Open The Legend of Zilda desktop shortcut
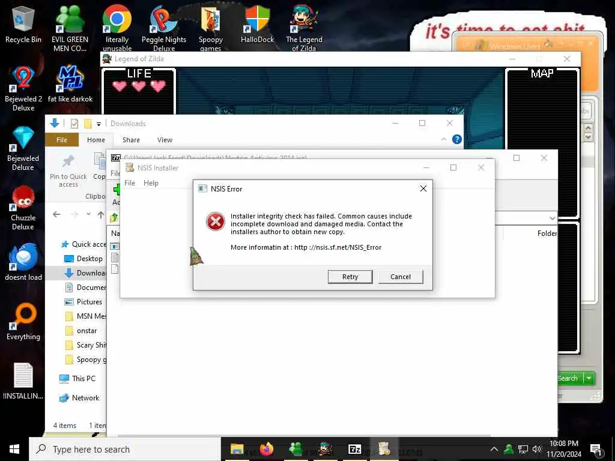 point(304,28)
